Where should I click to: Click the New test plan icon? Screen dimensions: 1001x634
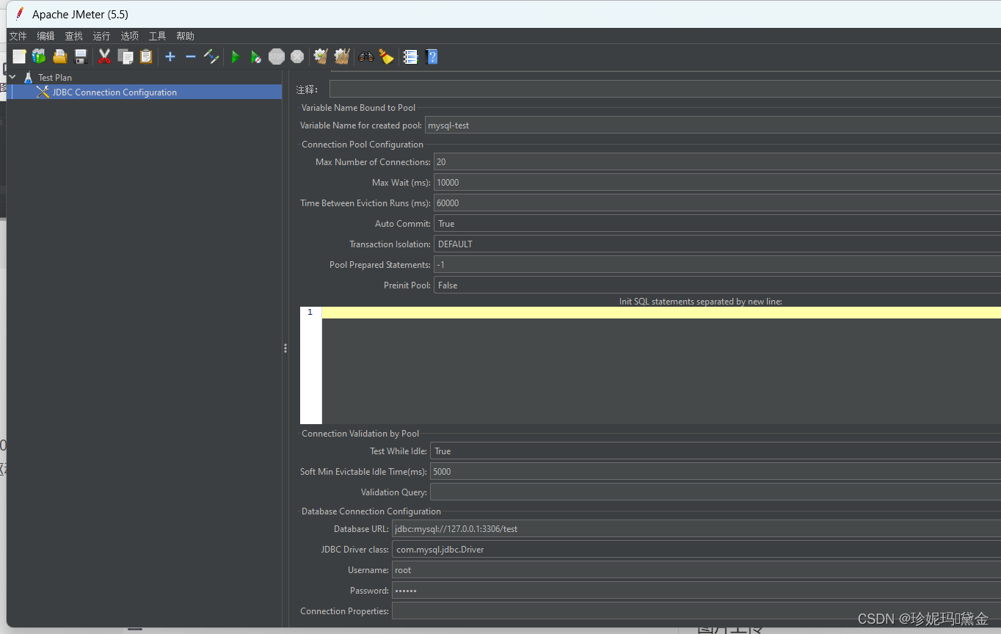19,57
